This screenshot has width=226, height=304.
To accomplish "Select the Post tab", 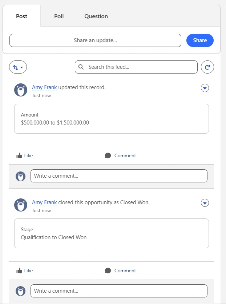I will click(x=22, y=16).
